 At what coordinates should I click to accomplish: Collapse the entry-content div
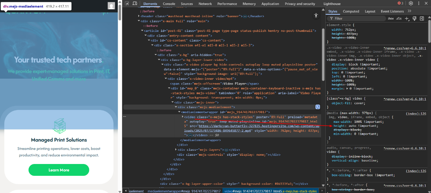(145, 36)
